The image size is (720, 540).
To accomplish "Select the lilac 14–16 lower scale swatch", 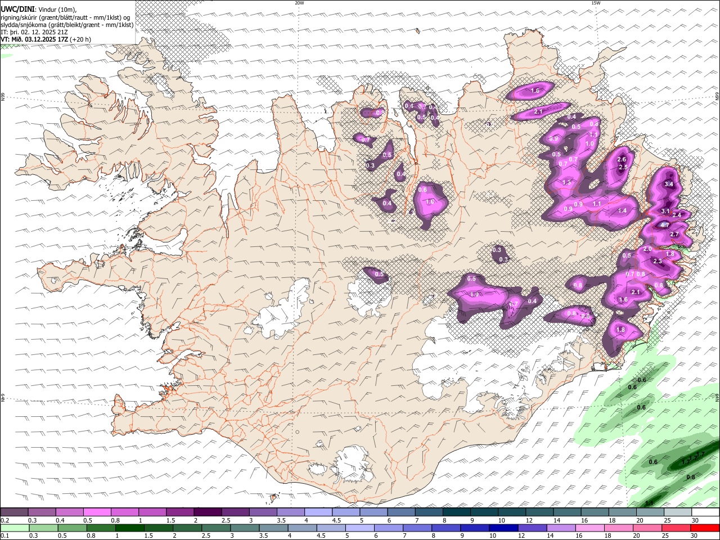I will (560, 528).
